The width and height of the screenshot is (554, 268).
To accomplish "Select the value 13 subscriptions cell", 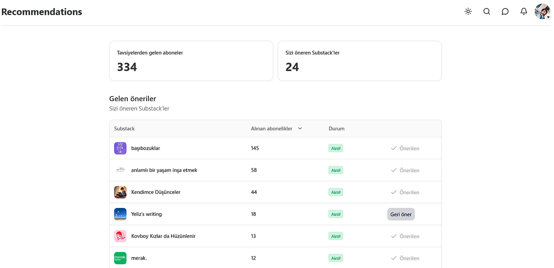I will 253,236.
